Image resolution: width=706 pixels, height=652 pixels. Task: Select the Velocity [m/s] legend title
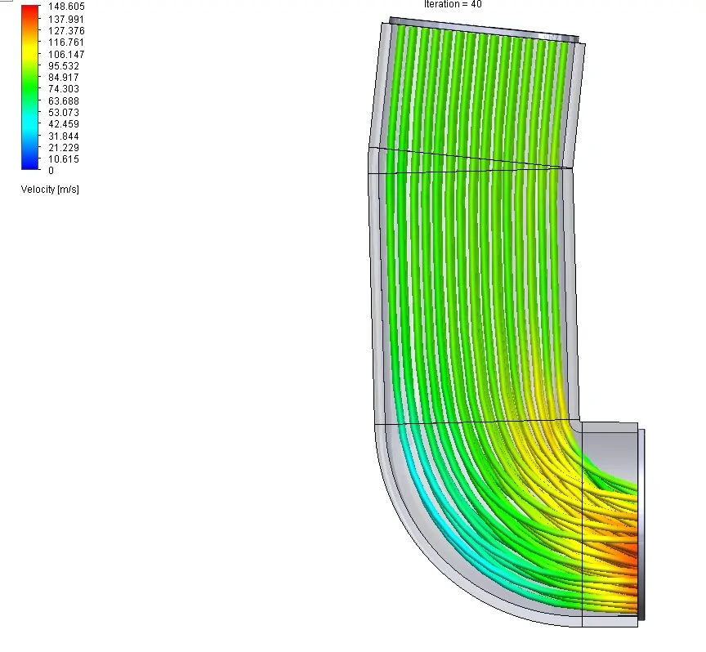pyautogui.click(x=49, y=189)
